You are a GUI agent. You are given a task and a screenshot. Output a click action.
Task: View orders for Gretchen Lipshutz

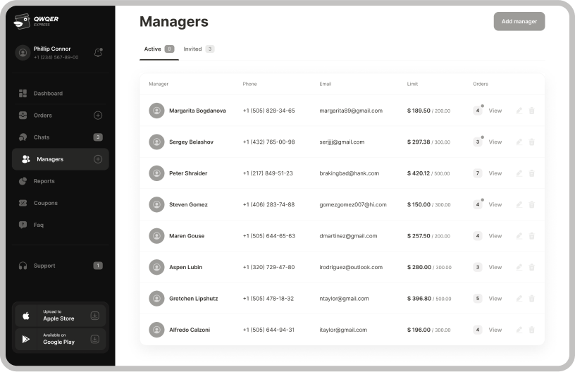495,299
